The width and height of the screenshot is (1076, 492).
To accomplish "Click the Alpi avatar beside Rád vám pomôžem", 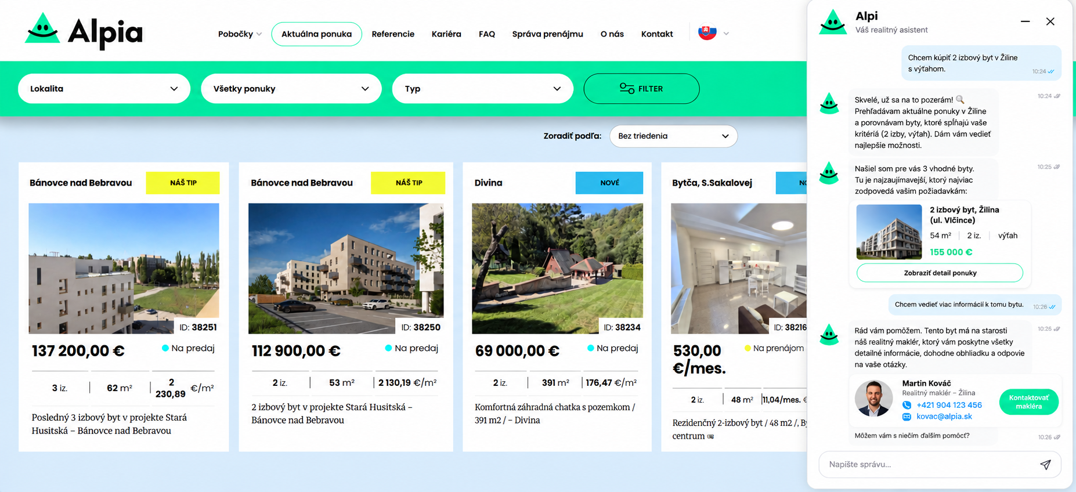I will (x=829, y=335).
